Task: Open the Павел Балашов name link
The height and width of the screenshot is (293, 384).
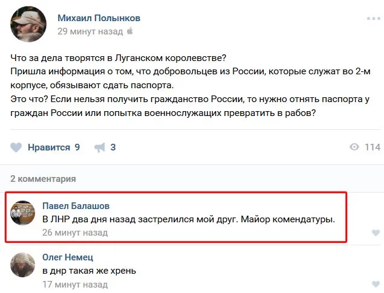Action: tap(76, 206)
